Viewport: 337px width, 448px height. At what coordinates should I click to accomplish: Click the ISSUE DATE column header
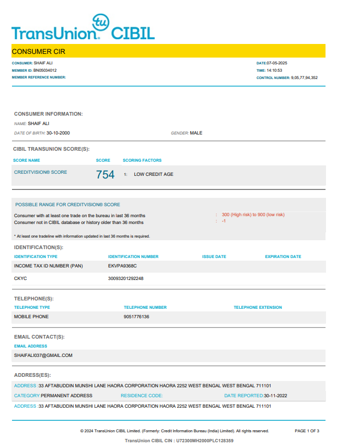[214, 256]
